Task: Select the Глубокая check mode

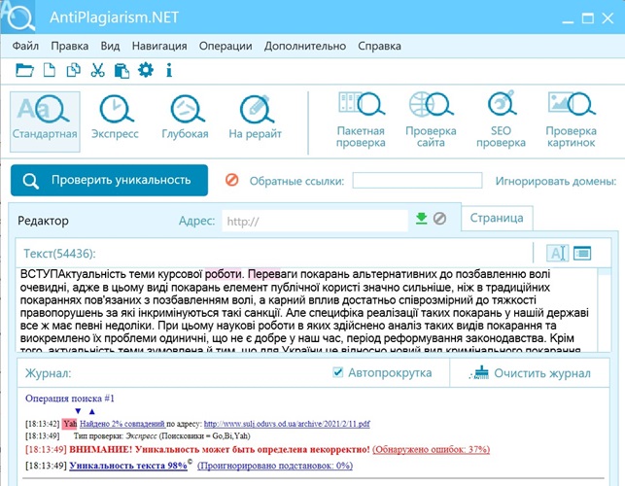Action: click(x=185, y=117)
